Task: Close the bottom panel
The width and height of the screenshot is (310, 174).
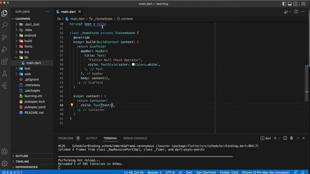Action: (x=304, y=138)
